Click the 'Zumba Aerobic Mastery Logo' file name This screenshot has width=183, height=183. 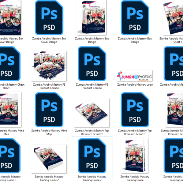coord(135,85)
